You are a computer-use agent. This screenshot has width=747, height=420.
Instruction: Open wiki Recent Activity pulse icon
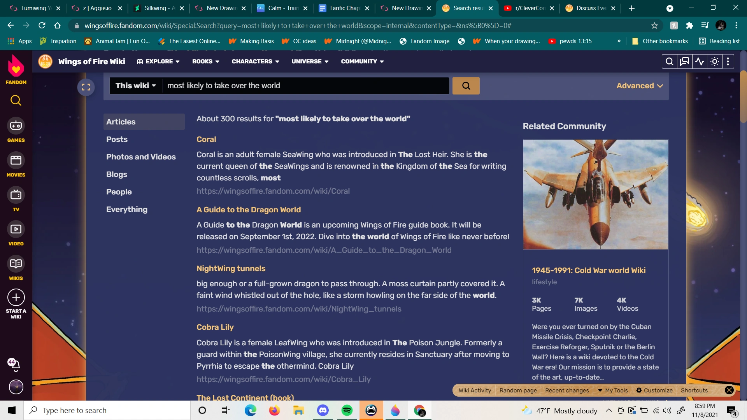click(x=700, y=61)
